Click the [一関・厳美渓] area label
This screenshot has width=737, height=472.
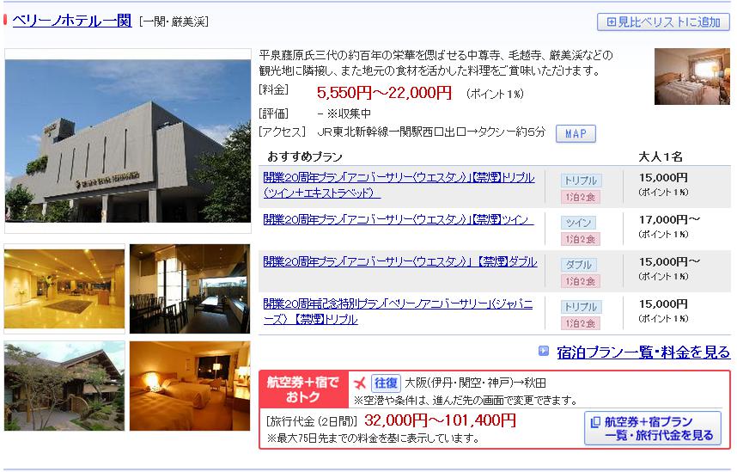point(174,21)
